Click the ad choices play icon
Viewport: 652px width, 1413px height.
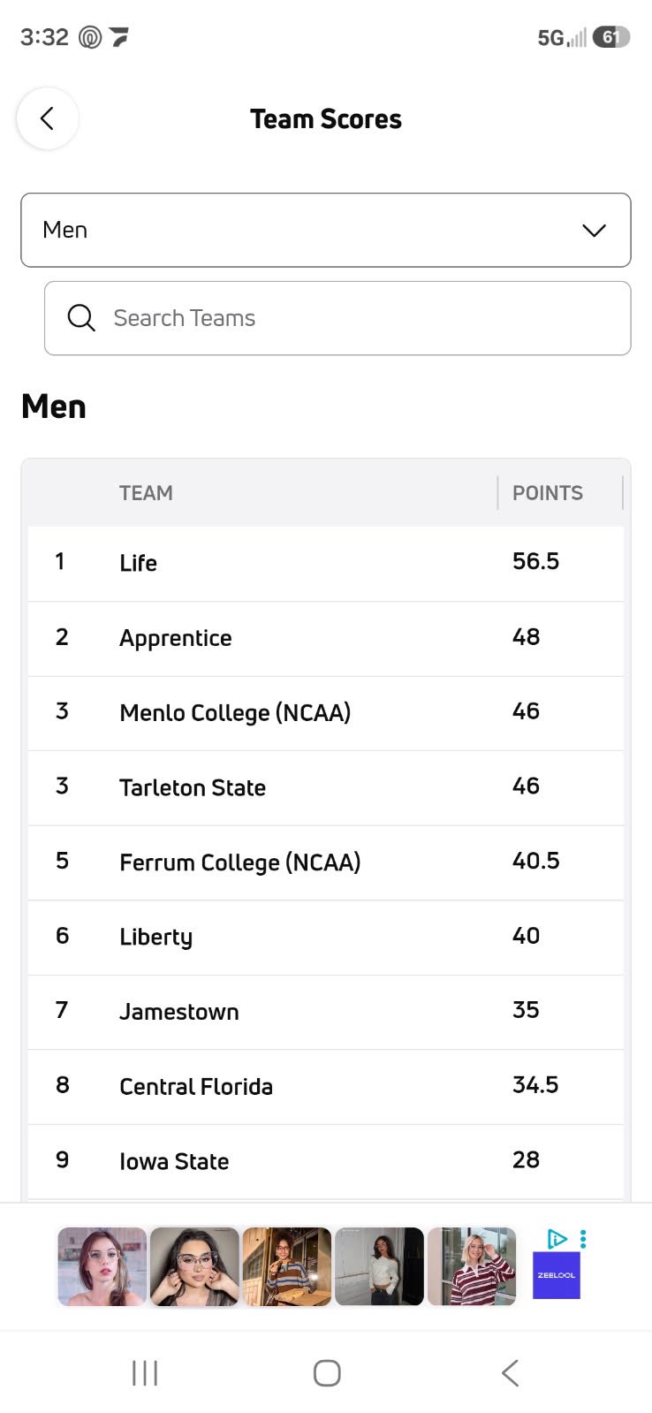(x=557, y=1239)
